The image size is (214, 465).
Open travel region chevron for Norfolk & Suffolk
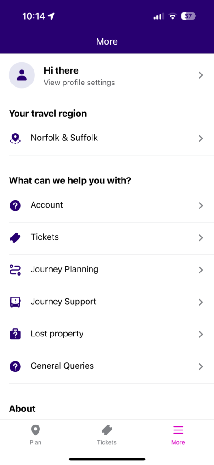pyautogui.click(x=201, y=138)
